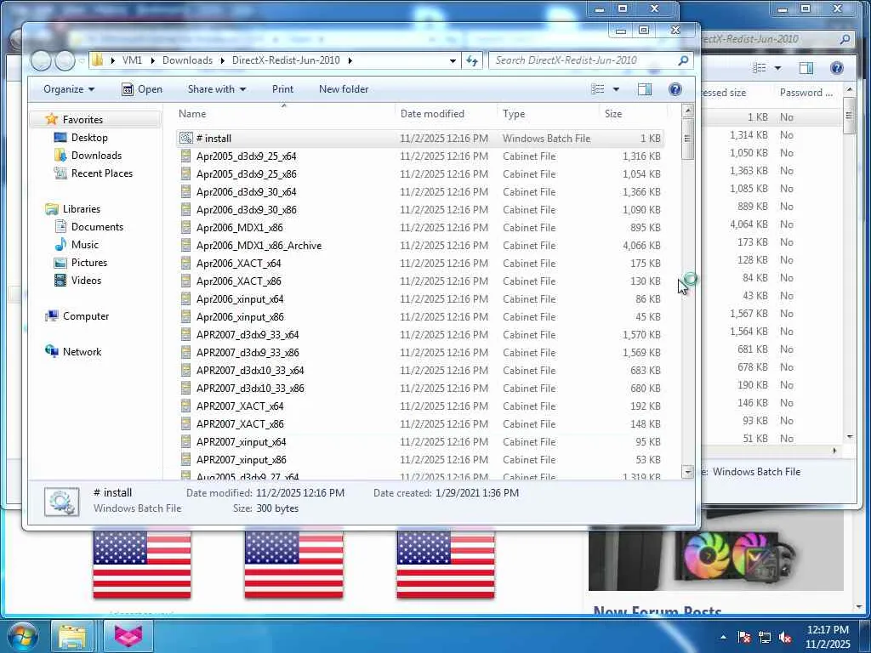Open the pink fox app on taskbar
Screen dimensions: 871x653
(x=128, y=636)
